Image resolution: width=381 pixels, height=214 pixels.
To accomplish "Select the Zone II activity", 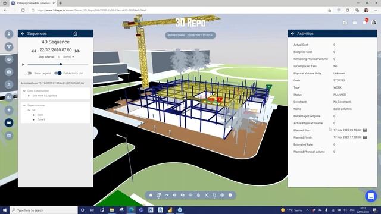I will [41, 119].
